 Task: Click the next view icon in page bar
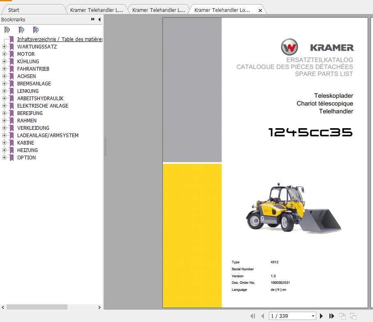tap(353, 316)
